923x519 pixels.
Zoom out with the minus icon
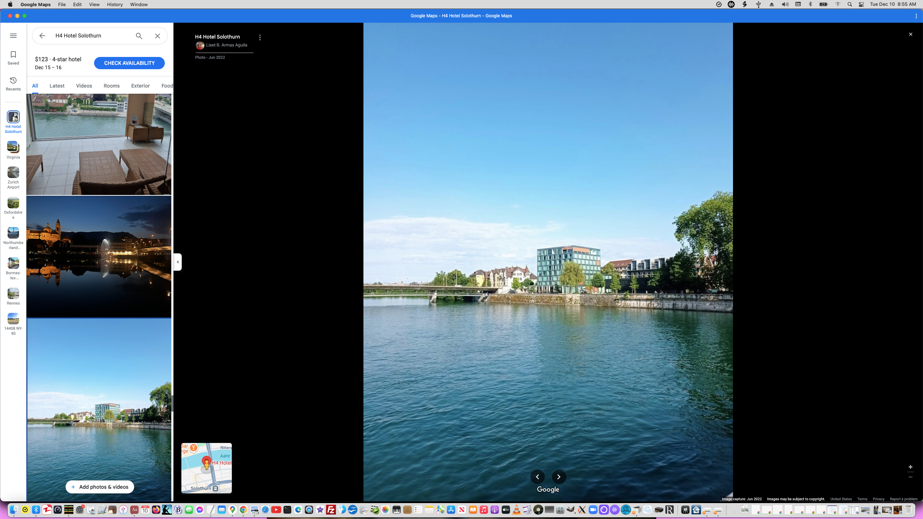[910, 477]
